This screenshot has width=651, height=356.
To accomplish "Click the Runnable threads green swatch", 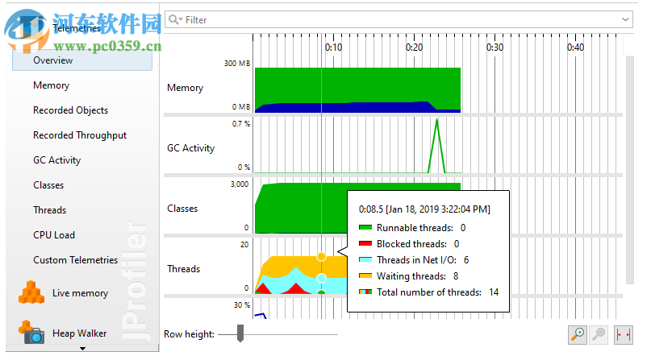I will pos(365,227).
